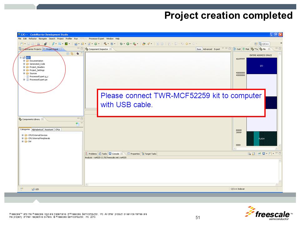Switch to the Alphabetical tab

pyautogui.click(x=37, y=129)
